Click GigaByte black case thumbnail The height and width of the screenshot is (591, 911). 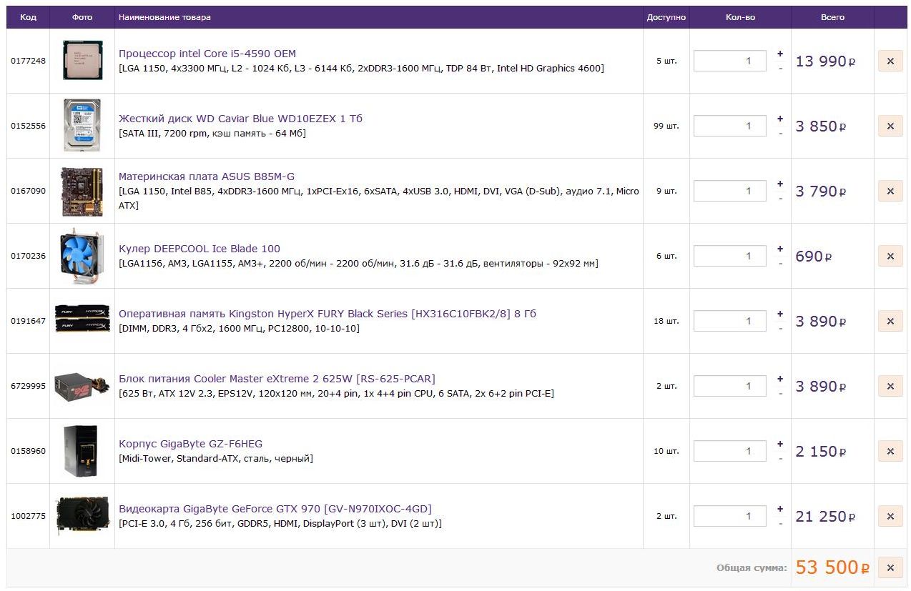80,451
